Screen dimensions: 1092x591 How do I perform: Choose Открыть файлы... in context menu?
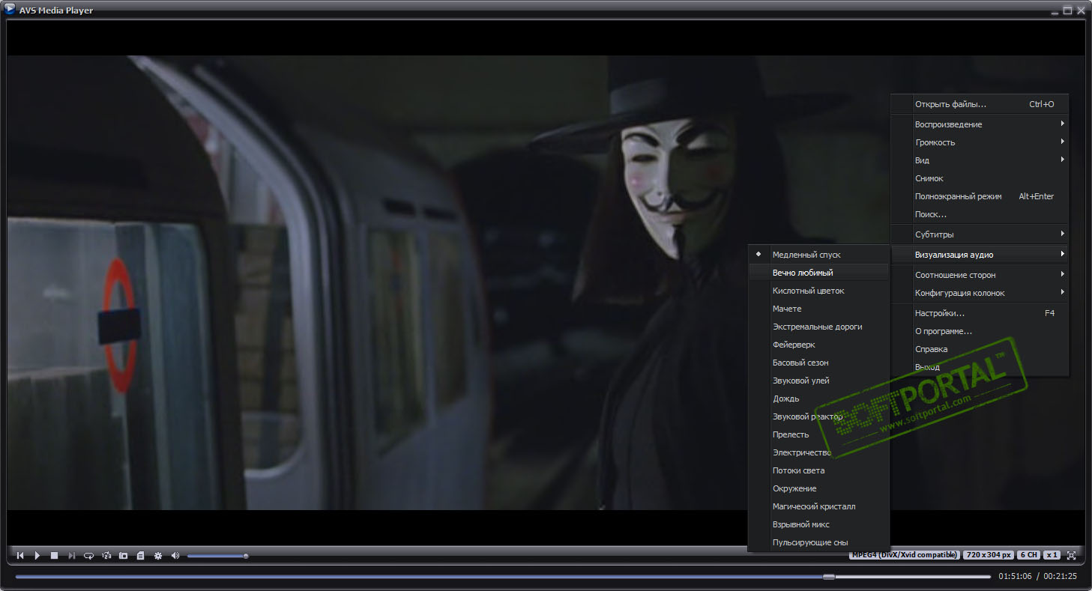[979, 104]
